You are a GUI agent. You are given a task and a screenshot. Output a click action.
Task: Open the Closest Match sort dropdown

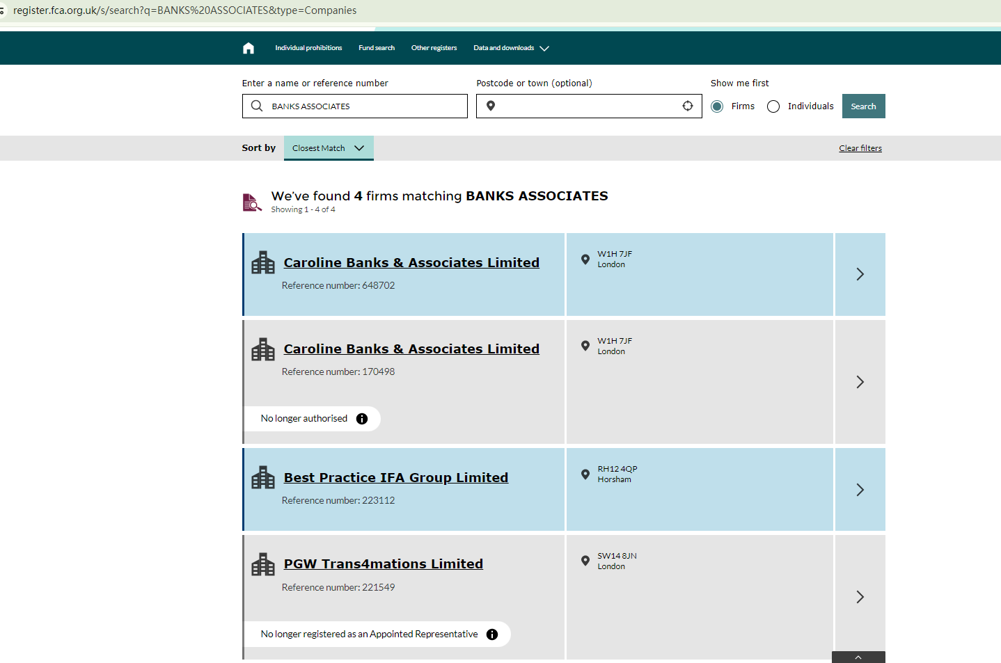pos(329,148)
